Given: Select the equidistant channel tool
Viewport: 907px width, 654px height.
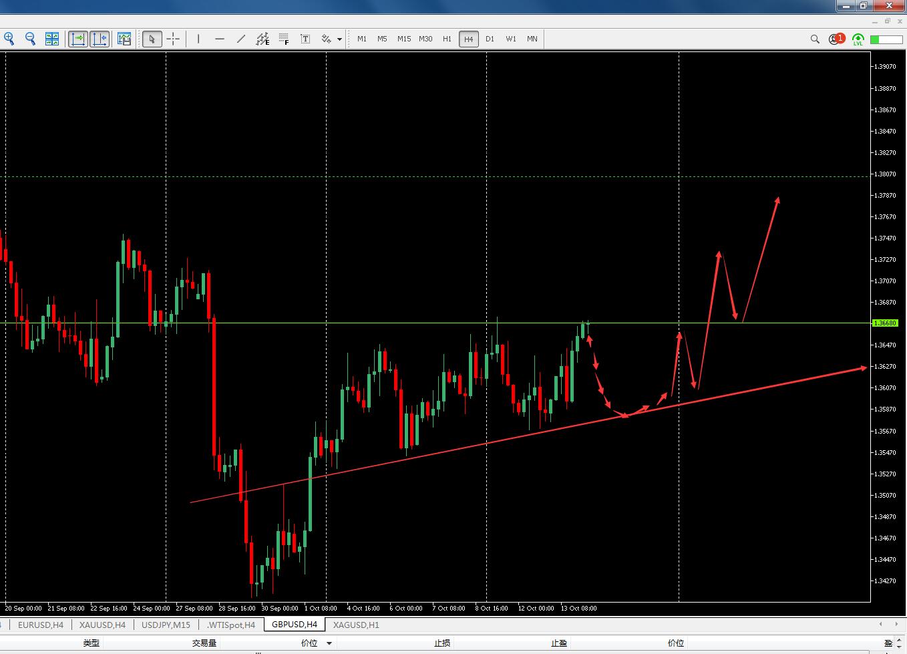Looking at the screenshot, I should click(x=262, y=39).
